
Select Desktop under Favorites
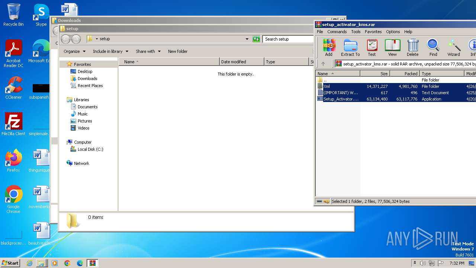click(x=85, y=71)
